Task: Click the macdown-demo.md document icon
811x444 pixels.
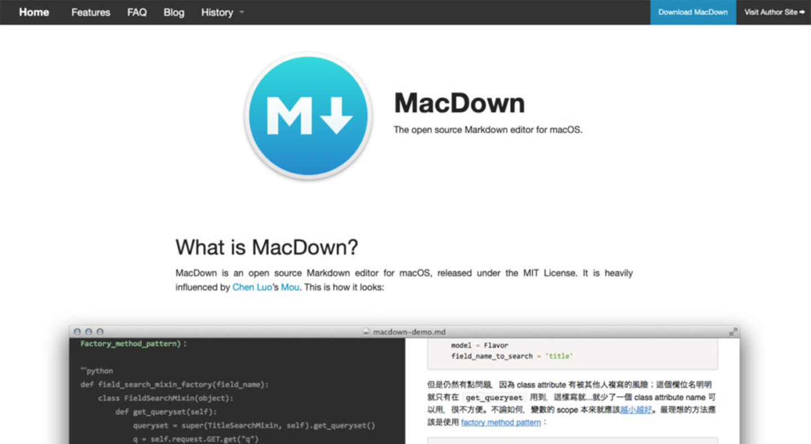Action: click(367, 332)
